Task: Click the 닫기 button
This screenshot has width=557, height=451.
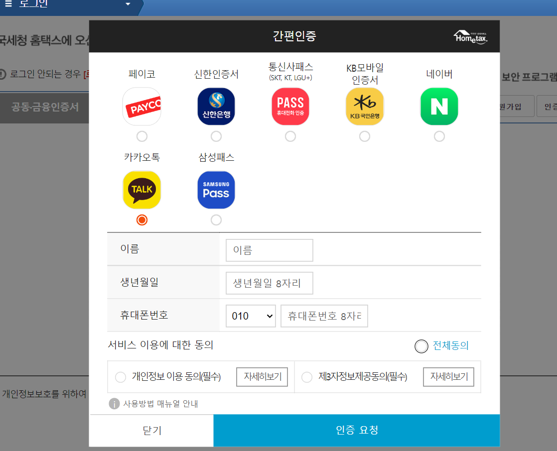Action: pyautogui.click(x=151, y=431)
